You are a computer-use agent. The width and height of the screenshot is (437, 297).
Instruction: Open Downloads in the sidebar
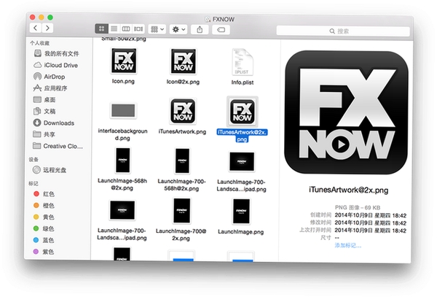pos(54,123)
